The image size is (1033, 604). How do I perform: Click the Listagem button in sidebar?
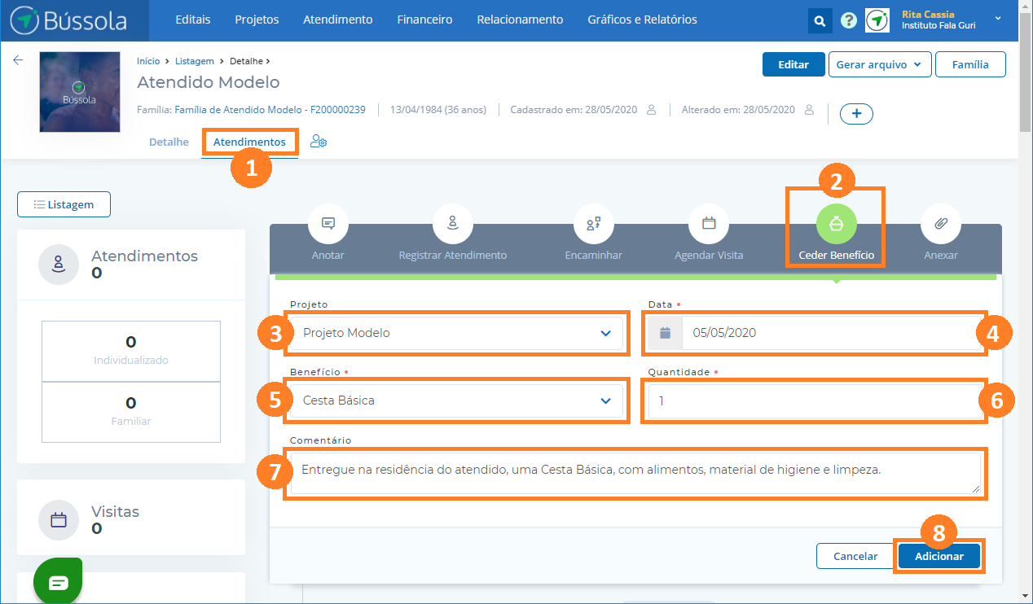[x=64, y=204]
